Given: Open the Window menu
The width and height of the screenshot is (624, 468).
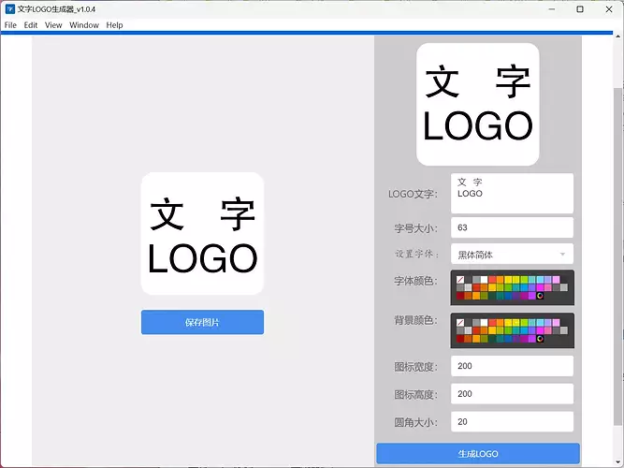Looking at the screenshot, I should click(83, 25).
